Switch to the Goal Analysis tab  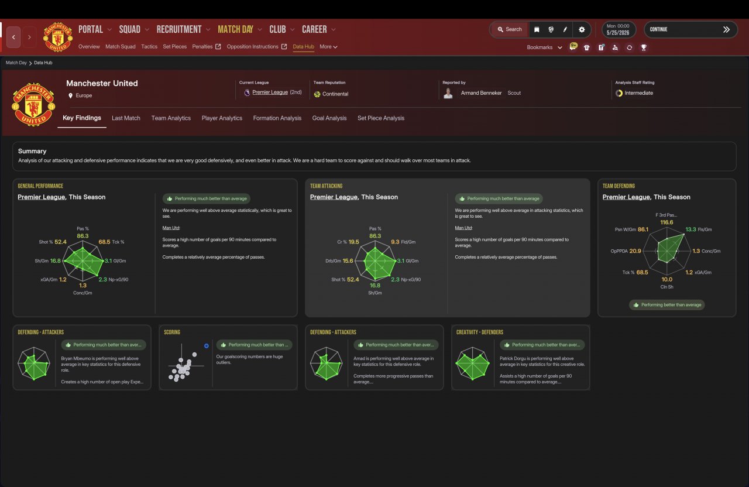pos(329,118)
